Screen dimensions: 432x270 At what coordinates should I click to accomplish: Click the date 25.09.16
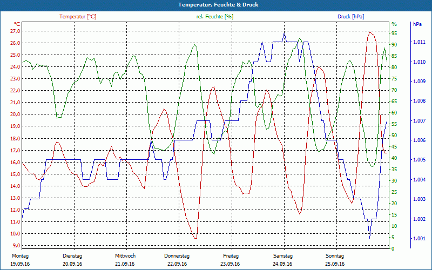(335, 264)
